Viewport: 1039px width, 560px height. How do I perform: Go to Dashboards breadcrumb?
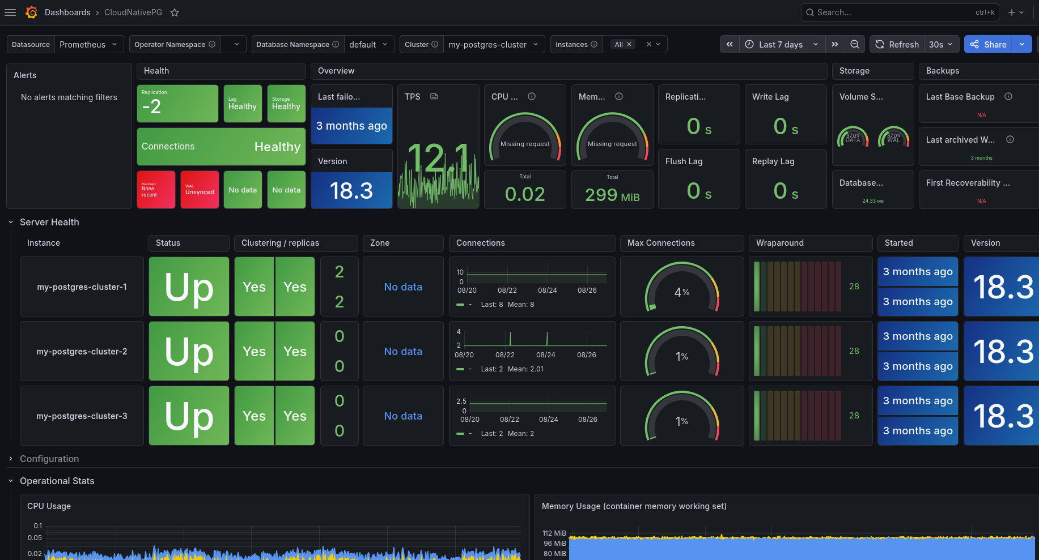tap(67, 12)
